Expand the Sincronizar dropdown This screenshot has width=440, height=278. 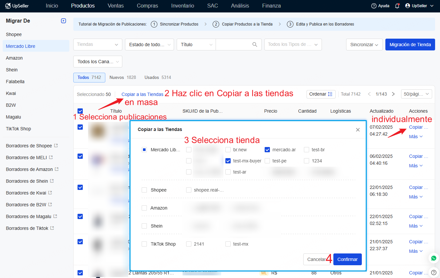tap(364, 45)
